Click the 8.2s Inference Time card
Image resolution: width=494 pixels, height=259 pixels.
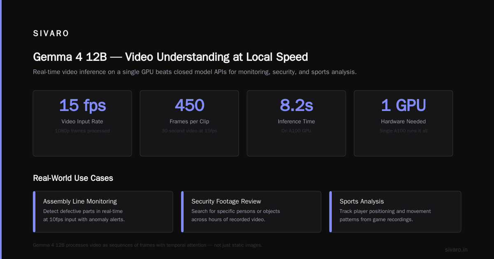point(296,123)
